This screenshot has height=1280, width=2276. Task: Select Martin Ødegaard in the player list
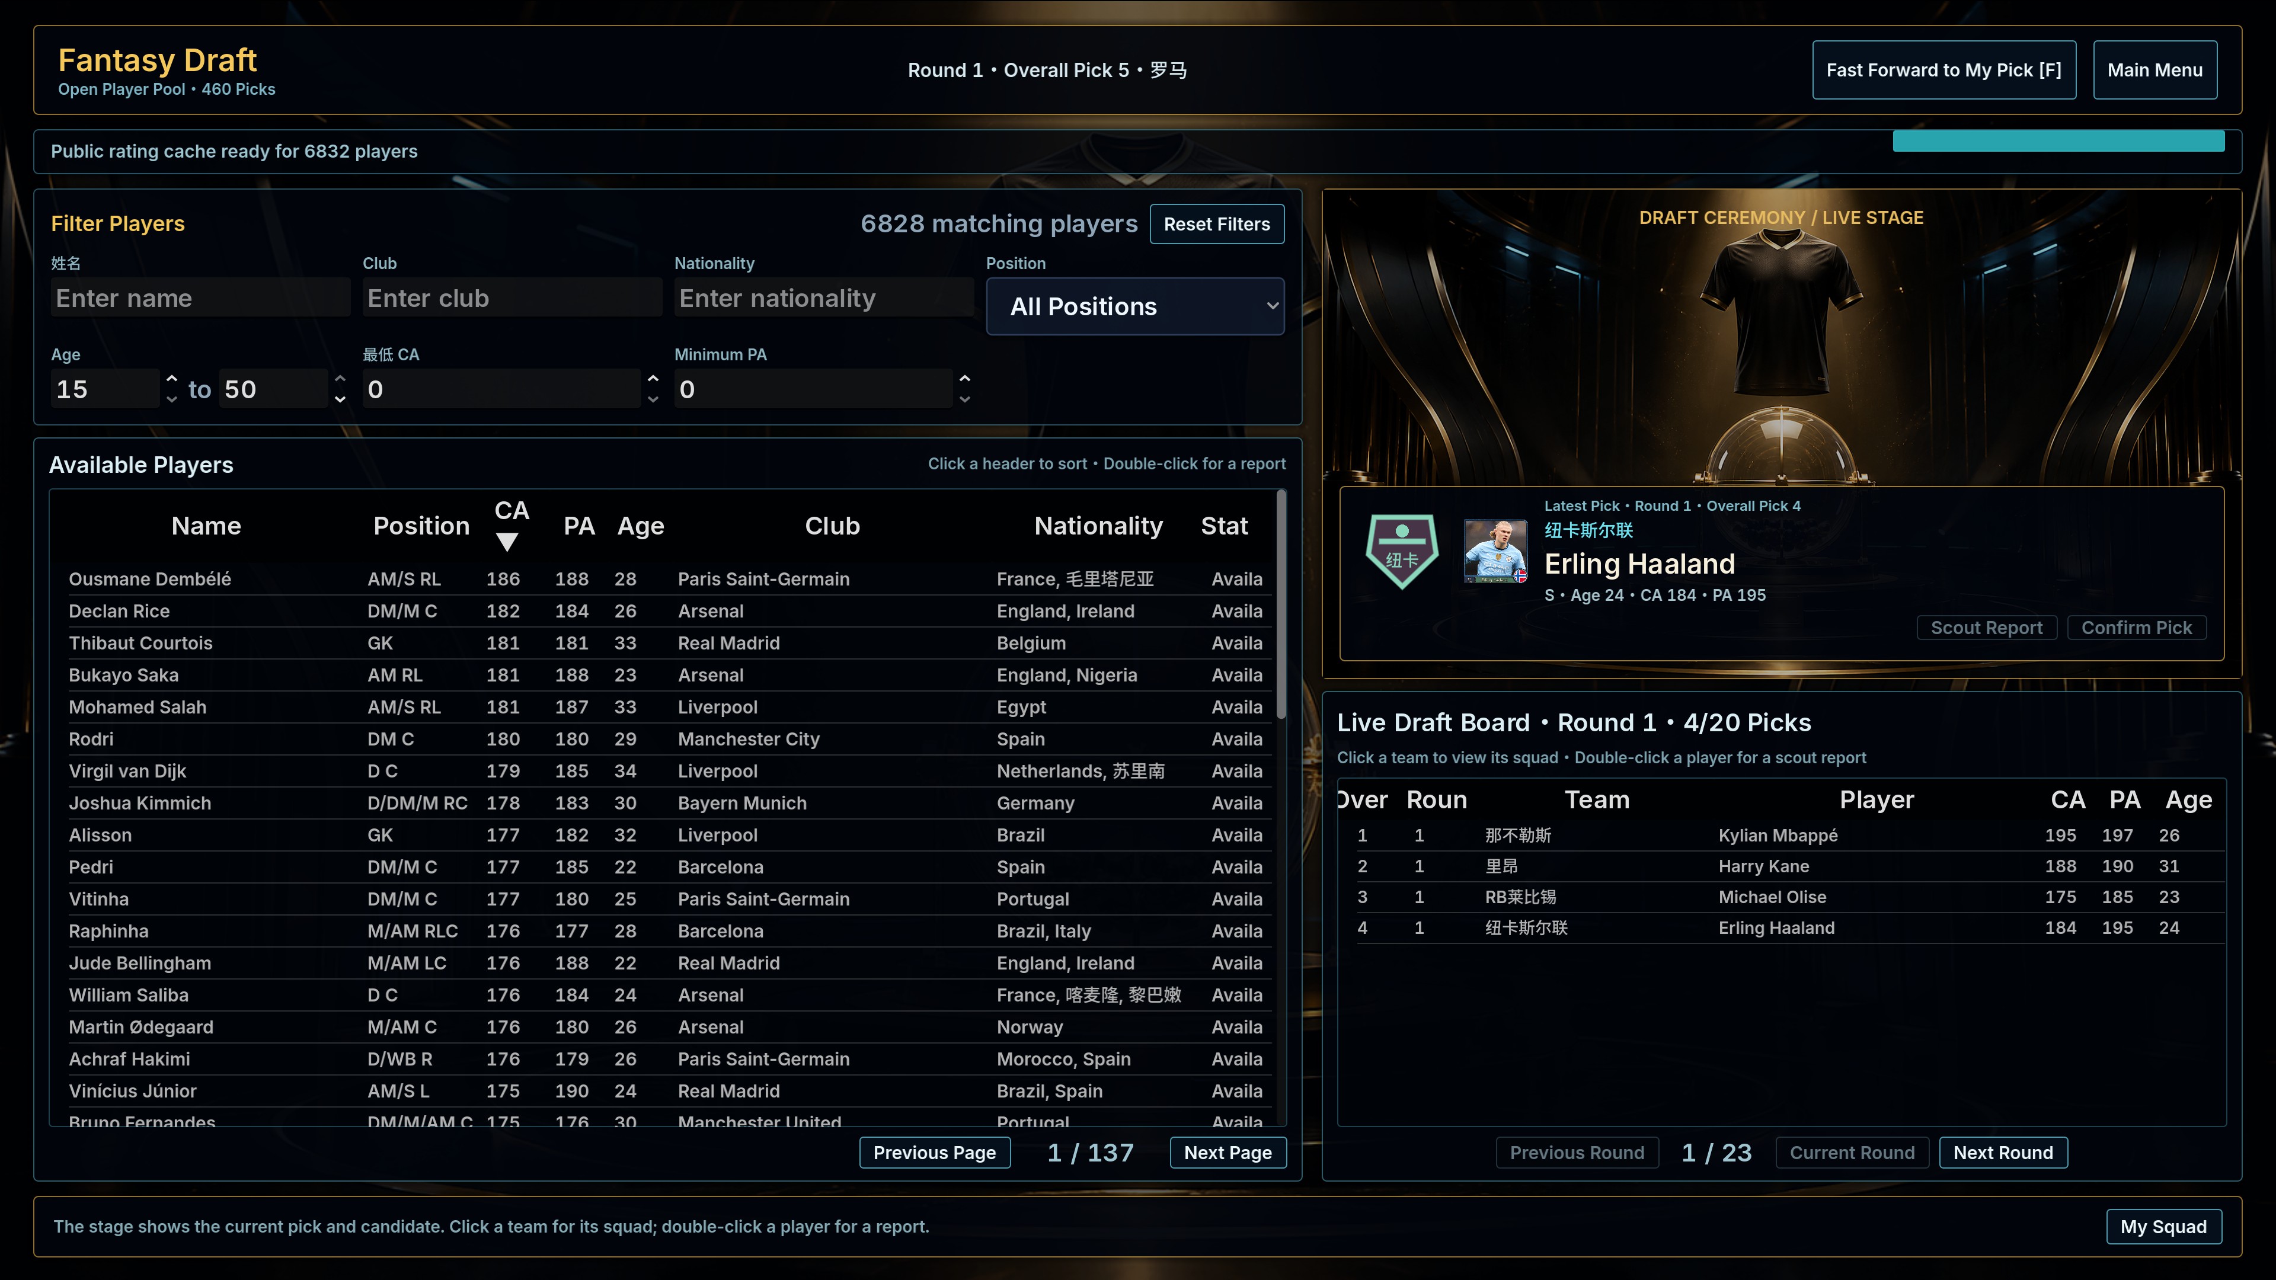click(x=670, y=1028)
